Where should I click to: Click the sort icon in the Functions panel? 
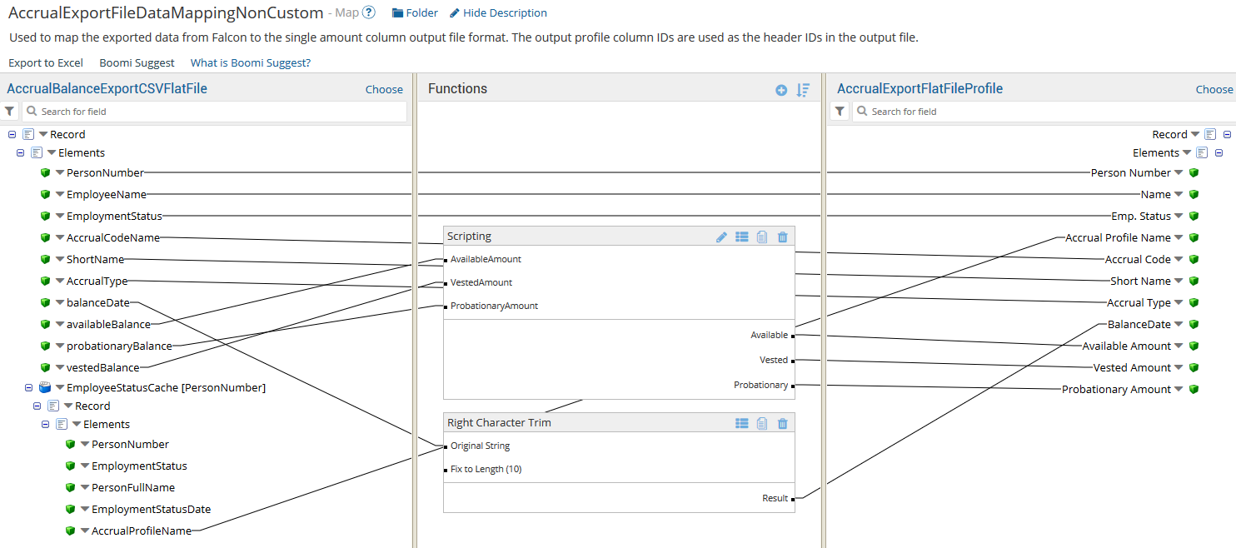(802, 89)
